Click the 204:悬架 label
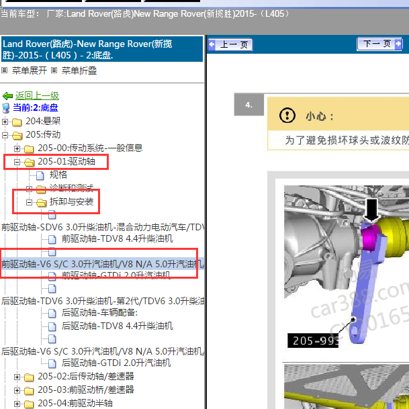The height and width of the screenshot is (409, 409). [43, 121]
